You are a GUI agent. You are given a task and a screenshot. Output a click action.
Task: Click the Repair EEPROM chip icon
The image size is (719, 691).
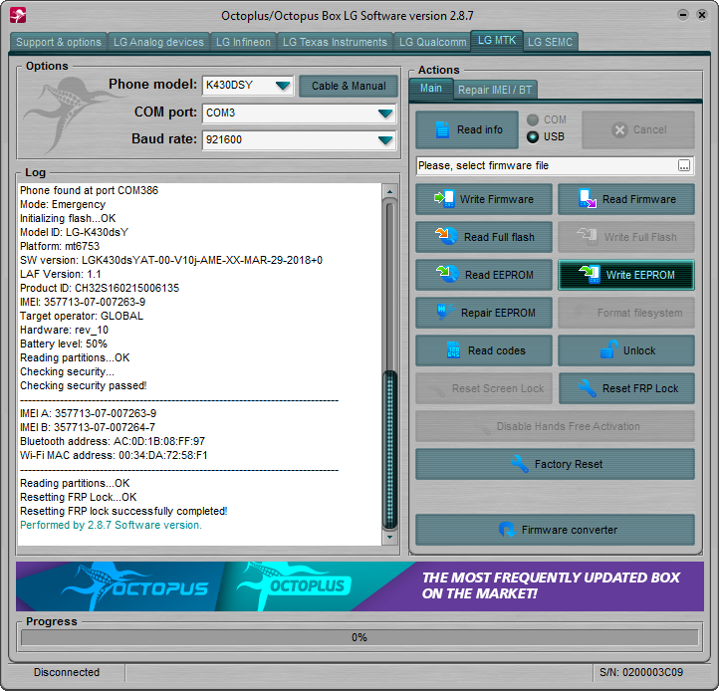click(x=445, y=312)
